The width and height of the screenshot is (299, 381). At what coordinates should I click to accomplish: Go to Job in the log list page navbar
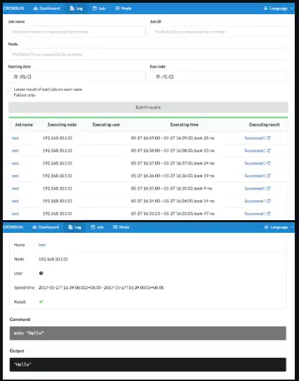(x=99, y=8)
